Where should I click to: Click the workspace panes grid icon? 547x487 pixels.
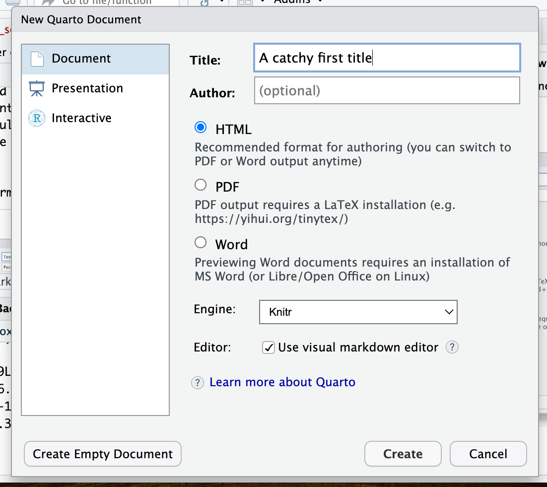(x=245, y=2)
